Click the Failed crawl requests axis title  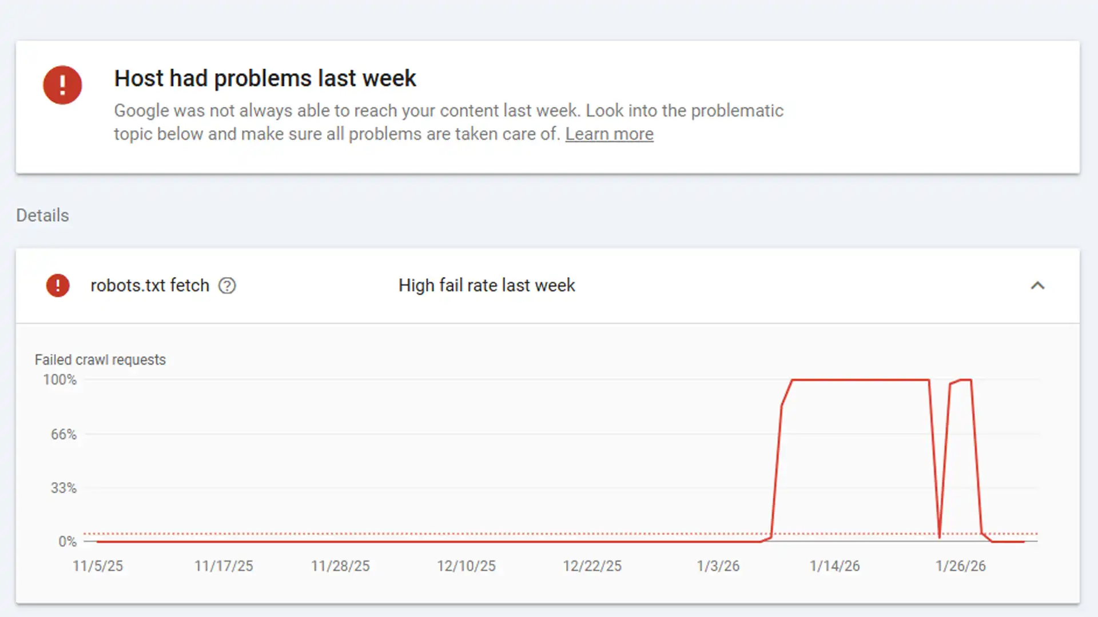[x=101, y=359]
